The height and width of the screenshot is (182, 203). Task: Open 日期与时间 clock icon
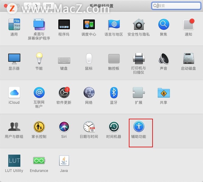pyautogui.click(x=89, y=127)
